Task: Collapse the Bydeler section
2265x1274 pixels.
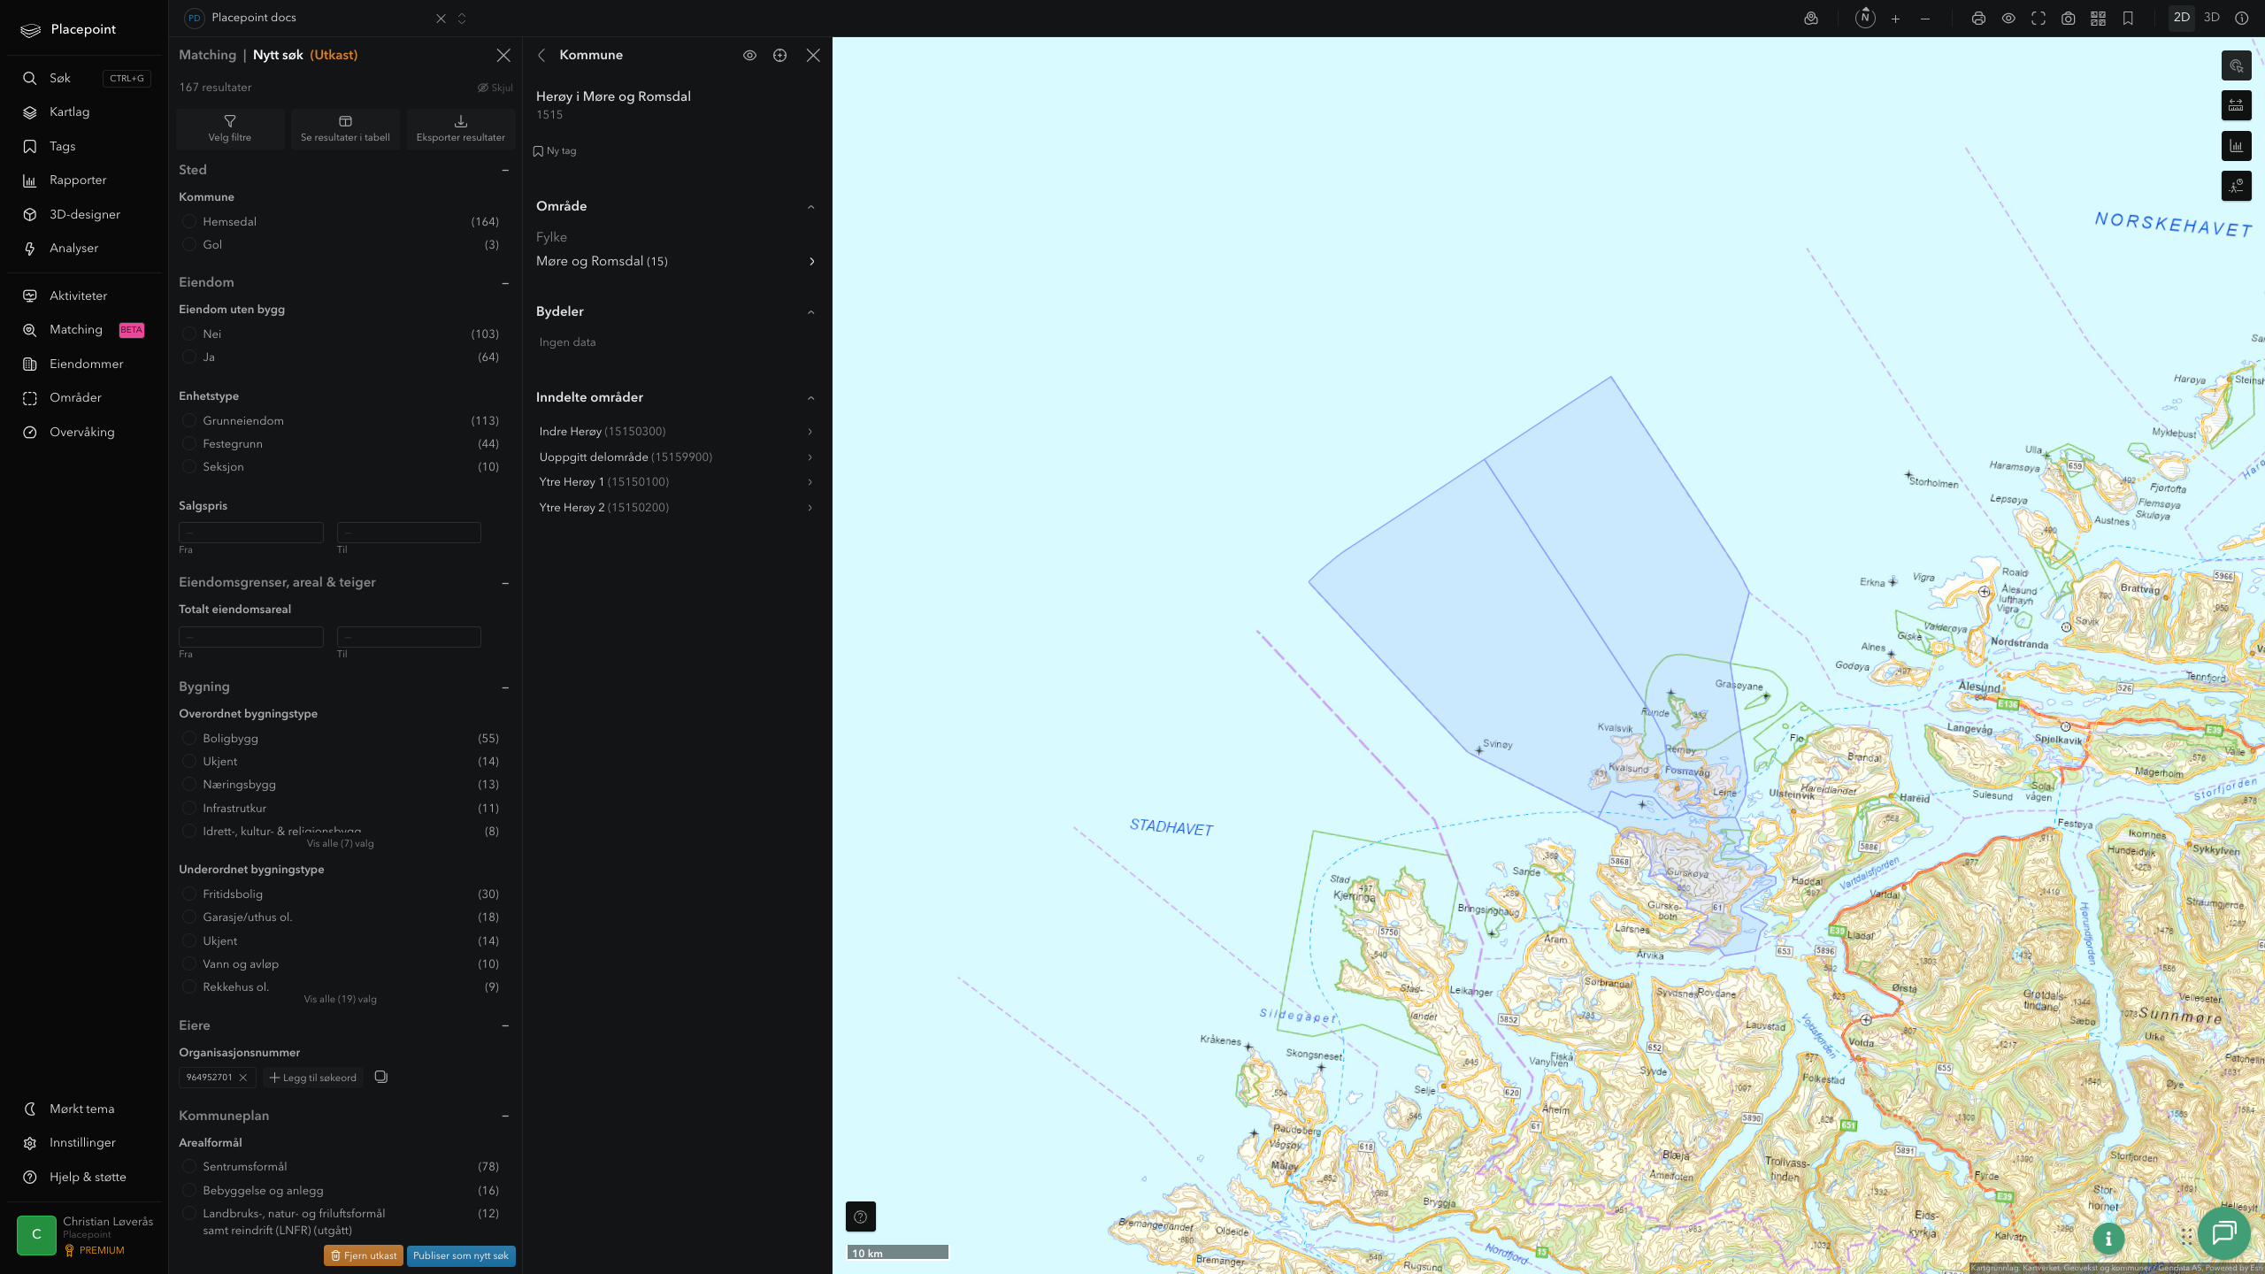Action: [x=811, y=312]
